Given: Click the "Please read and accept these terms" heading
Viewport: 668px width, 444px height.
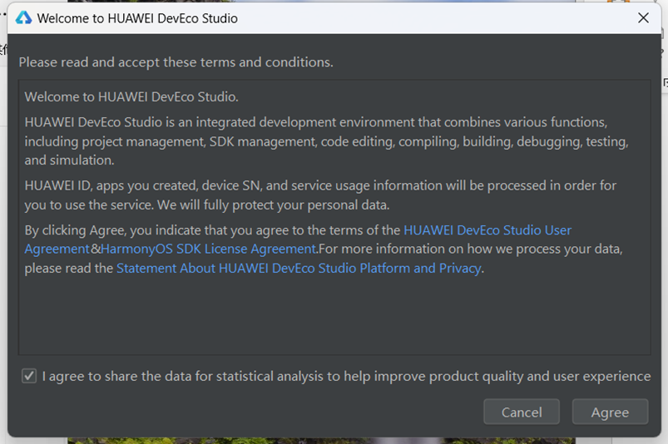Looking at the screenshot, I should coord(176,62).
